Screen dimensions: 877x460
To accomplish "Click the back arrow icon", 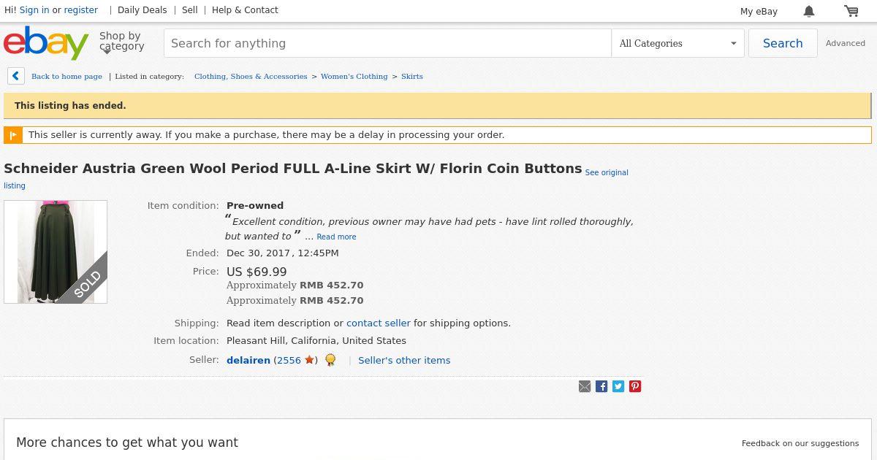I will 16,76.
